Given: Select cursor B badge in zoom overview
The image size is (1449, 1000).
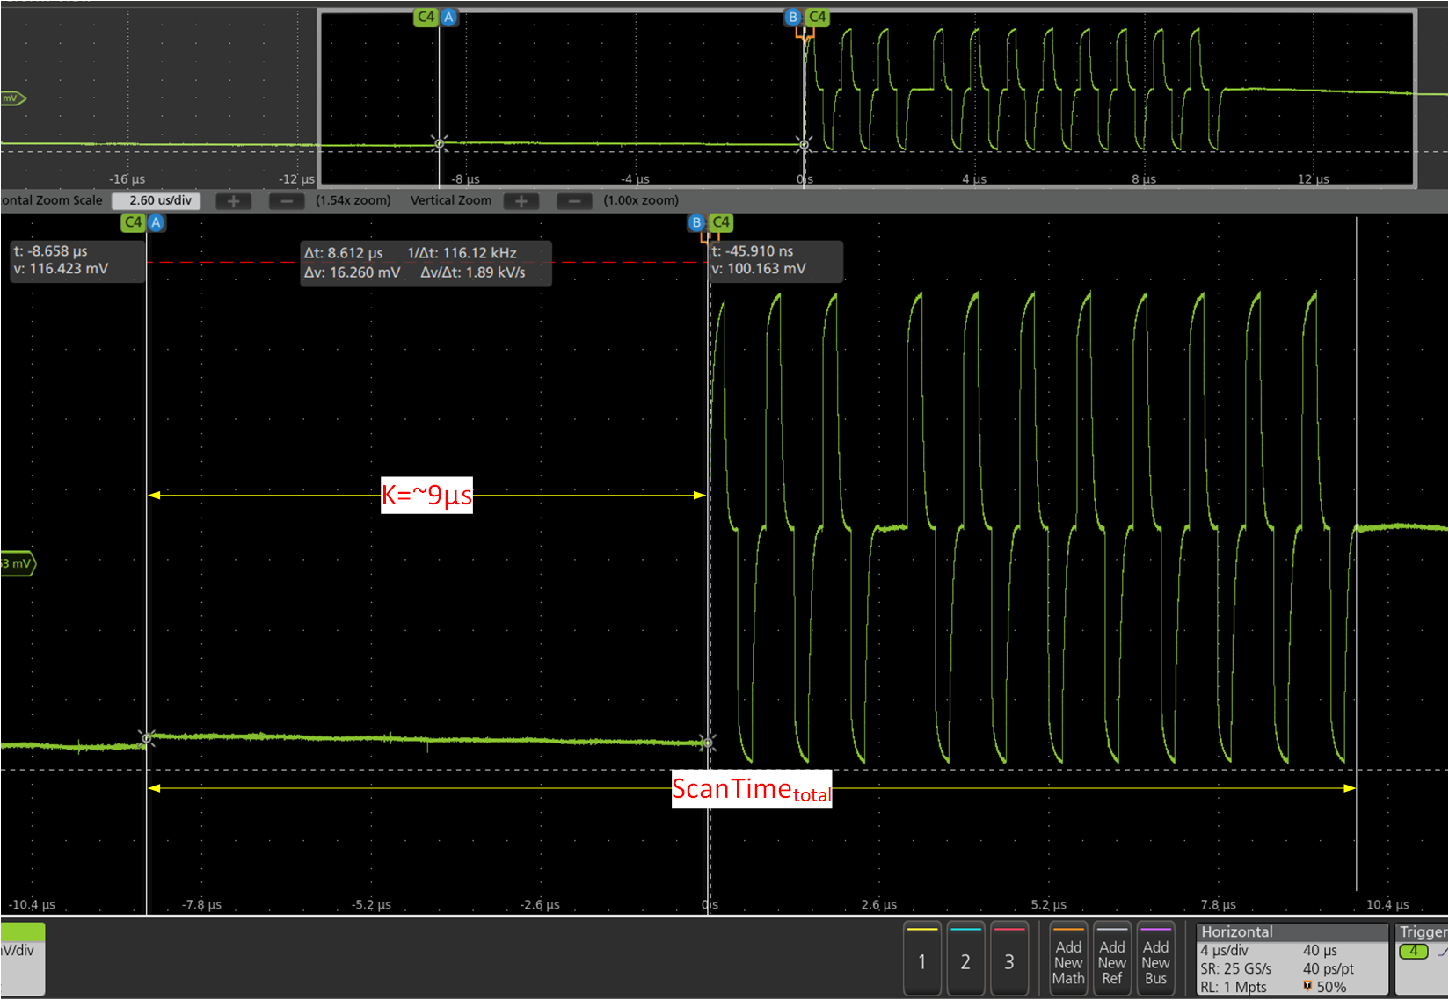Looking at the screenshot, I should 792,17.
